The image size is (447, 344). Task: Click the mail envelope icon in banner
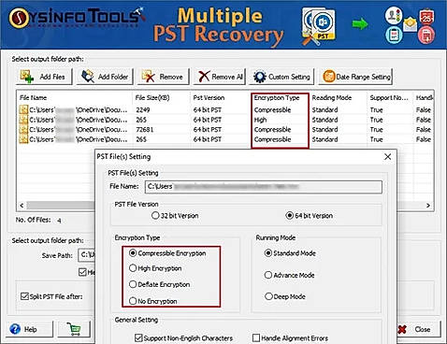click(x=410, y=24)
